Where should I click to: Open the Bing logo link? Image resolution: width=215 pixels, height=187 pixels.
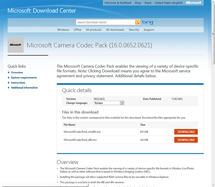tap(148, 22)
